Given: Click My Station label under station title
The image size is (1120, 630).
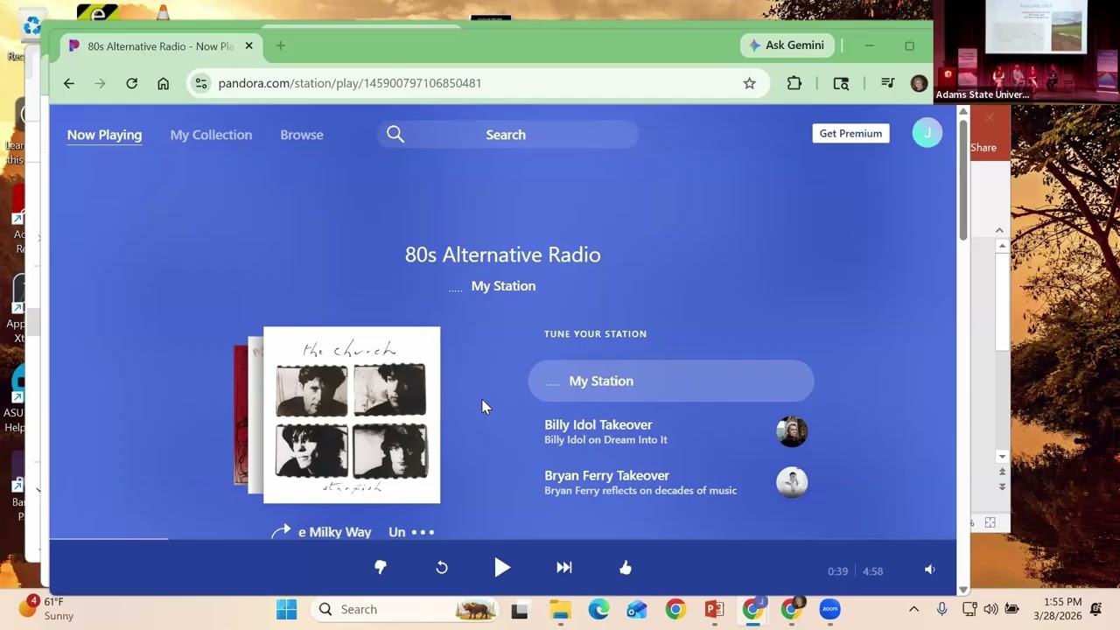Looking at the screenshot, I should tap(503, 286).
